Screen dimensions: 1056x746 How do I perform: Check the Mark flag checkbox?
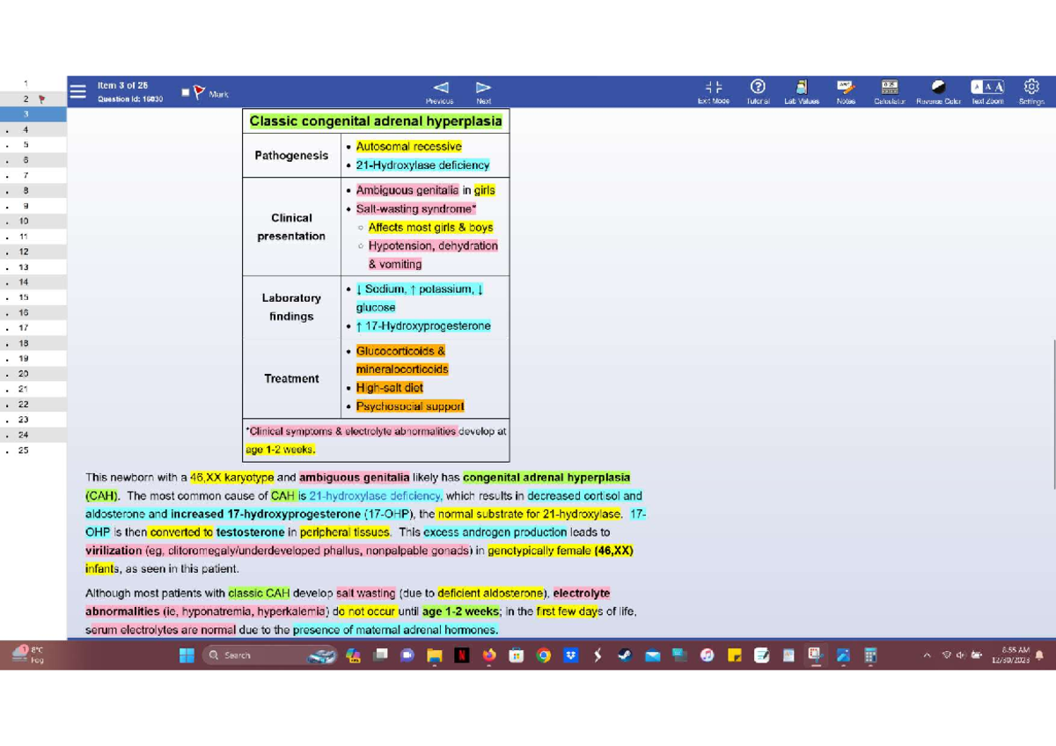[185, 91]
